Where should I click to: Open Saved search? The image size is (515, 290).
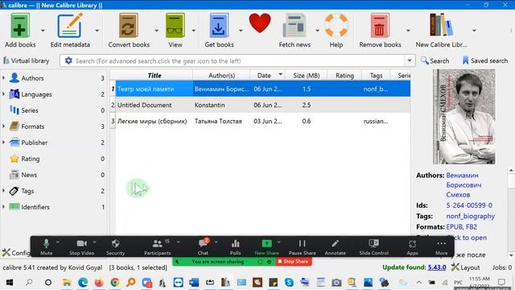(x=484, y=61)
